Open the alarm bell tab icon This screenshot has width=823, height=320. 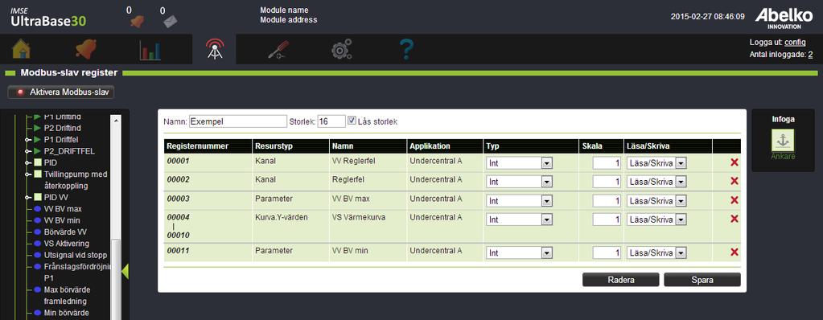[x=86, y=49]
